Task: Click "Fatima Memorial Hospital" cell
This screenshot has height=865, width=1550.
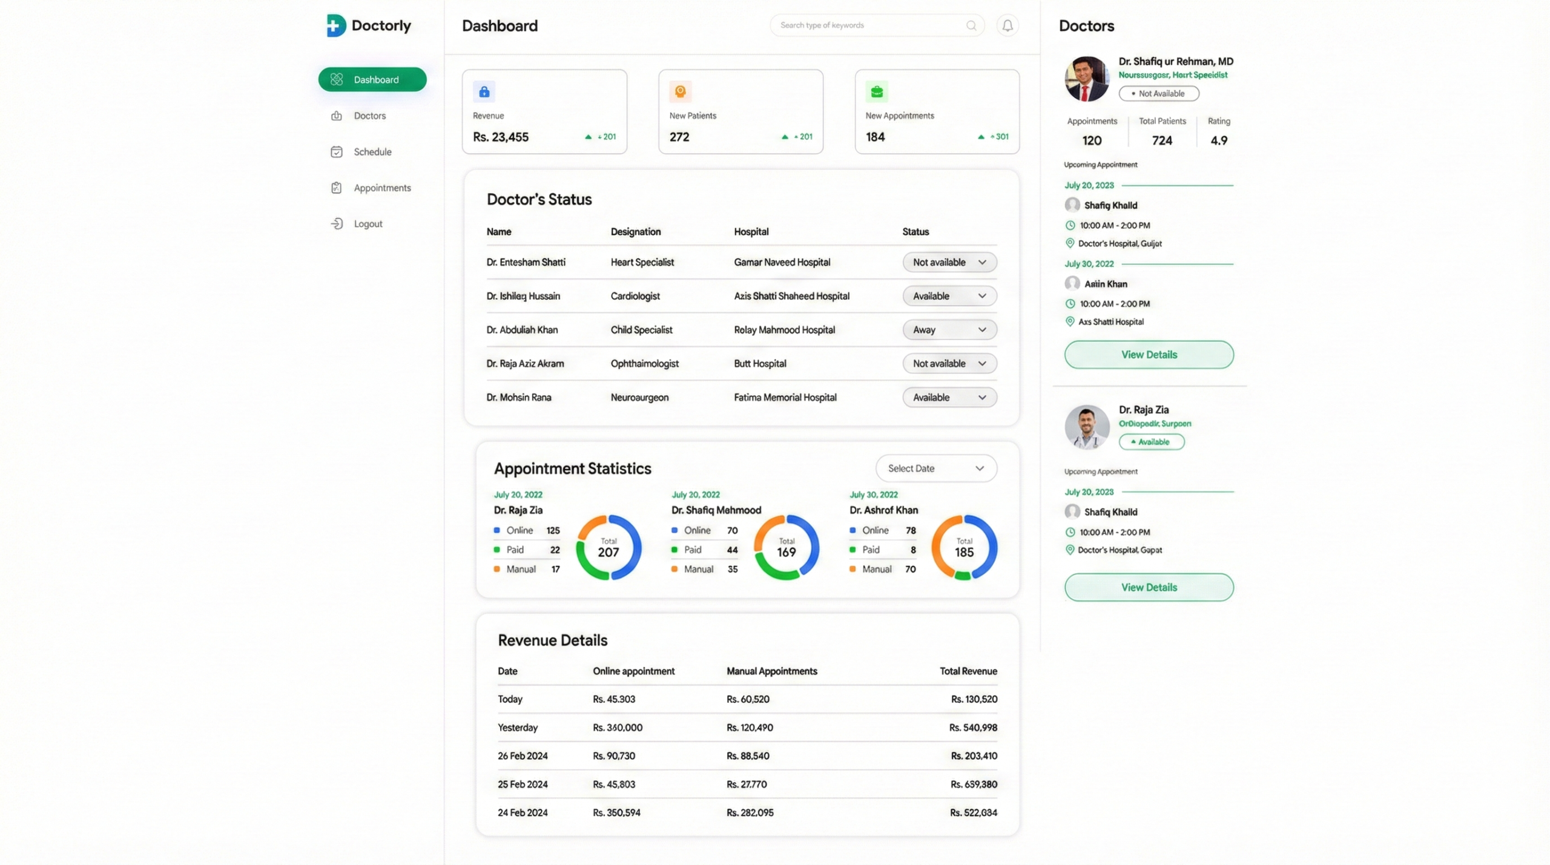Action: pos(785,397)
